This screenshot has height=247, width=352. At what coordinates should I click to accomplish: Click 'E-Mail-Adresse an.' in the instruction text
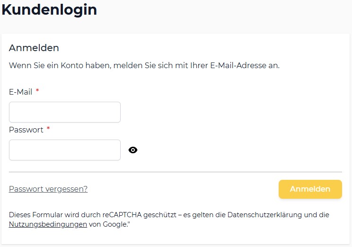click(245, 66)
